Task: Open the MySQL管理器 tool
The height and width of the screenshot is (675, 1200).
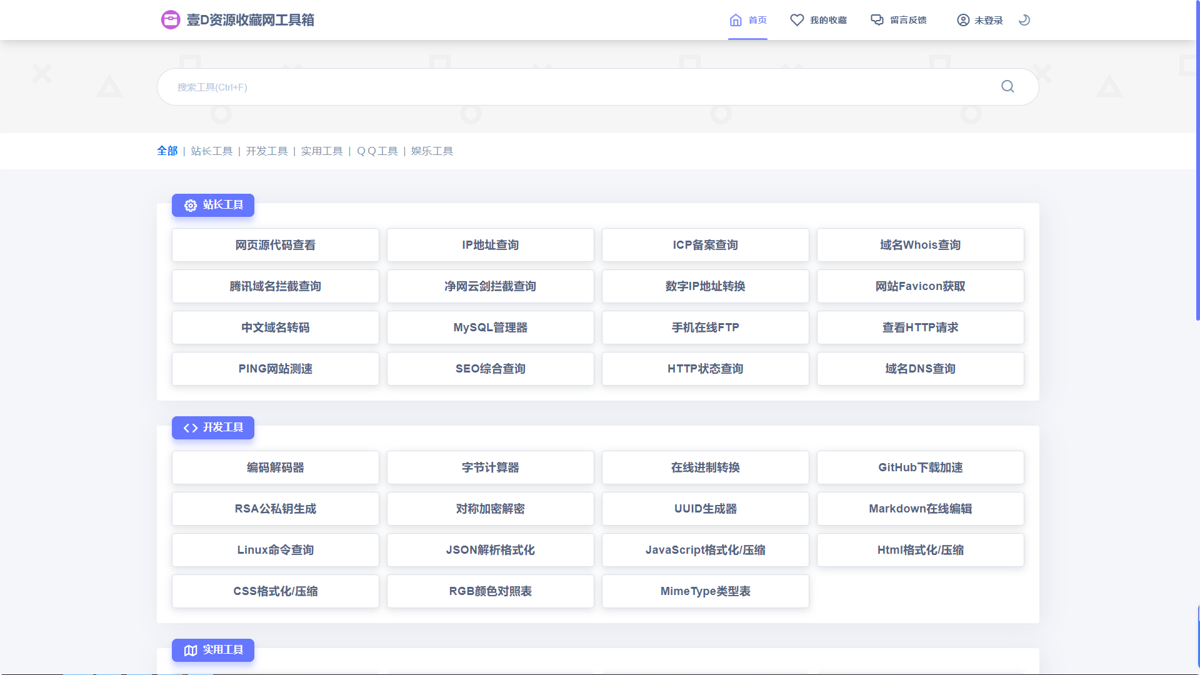Action: click(490, 327)
